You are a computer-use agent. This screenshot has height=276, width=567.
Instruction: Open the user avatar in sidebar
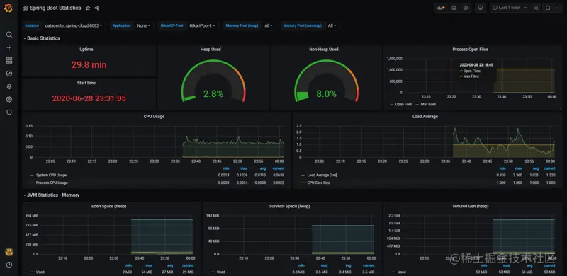point(9,252)
